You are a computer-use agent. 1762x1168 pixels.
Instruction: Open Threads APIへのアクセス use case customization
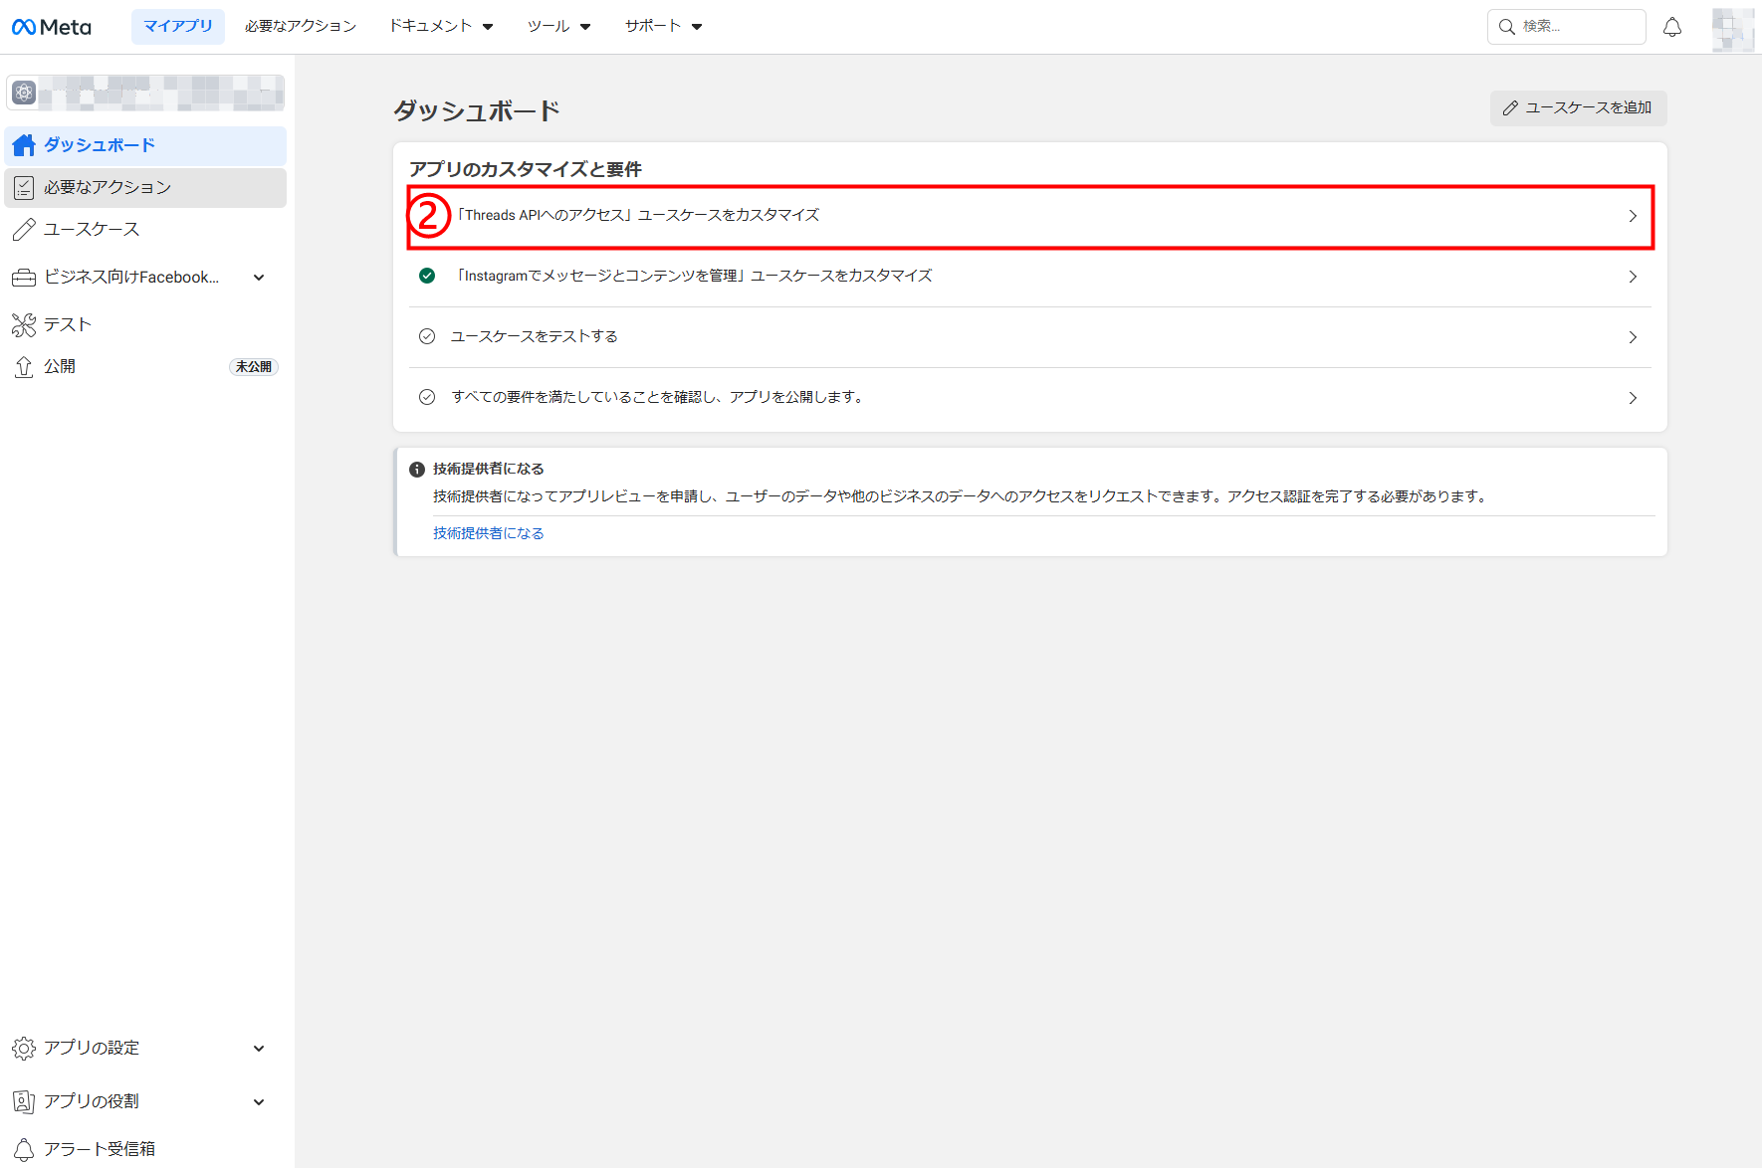[x=1030, y=216]
